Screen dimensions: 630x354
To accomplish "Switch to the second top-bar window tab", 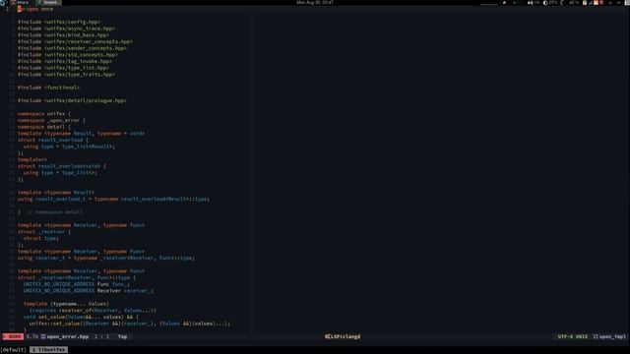I will (x=48, y=2).
